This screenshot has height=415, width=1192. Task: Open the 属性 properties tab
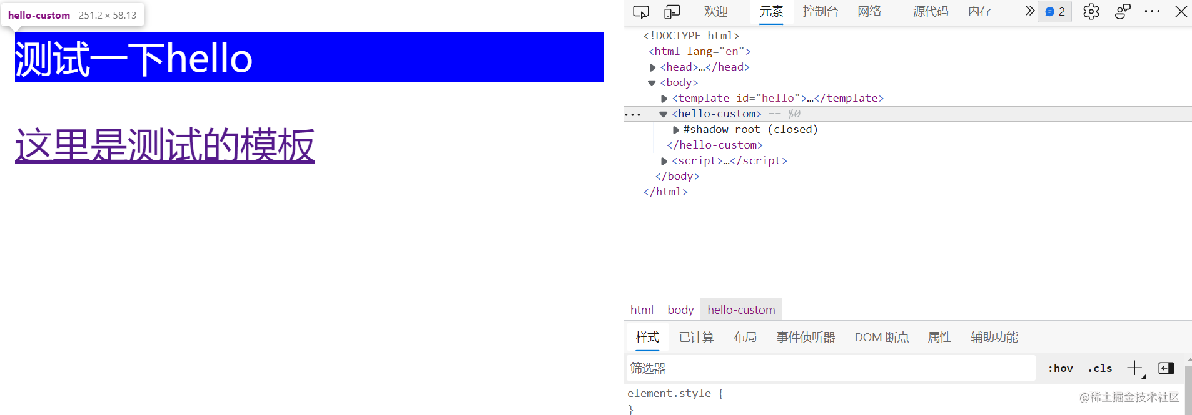pos(939,337)
